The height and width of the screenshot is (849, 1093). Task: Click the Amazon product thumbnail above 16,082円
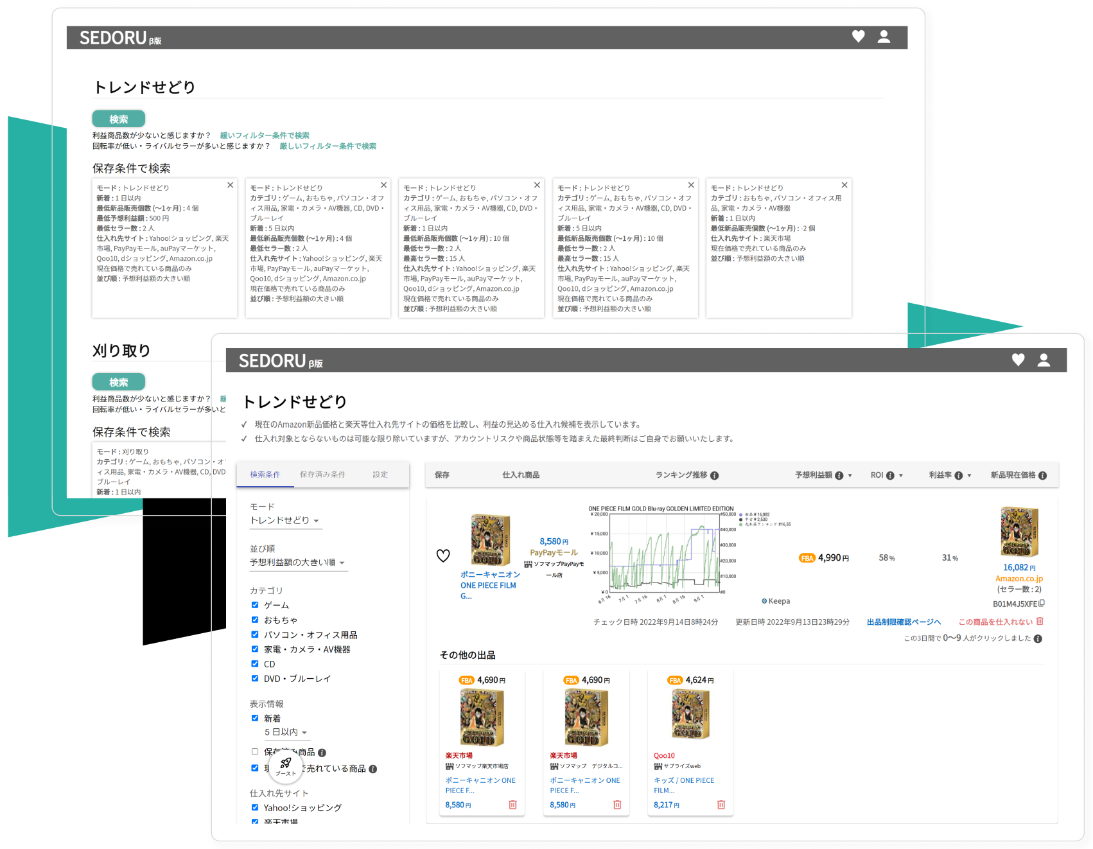[1019, 532]
